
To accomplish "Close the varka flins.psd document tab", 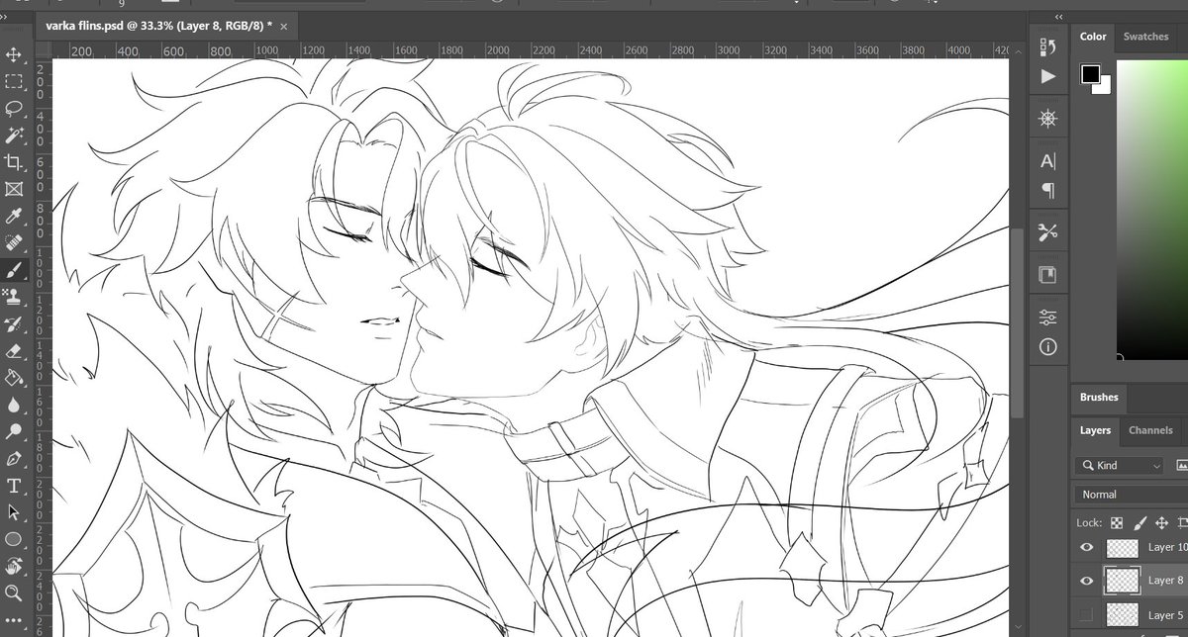I will (x=284, y=27).
